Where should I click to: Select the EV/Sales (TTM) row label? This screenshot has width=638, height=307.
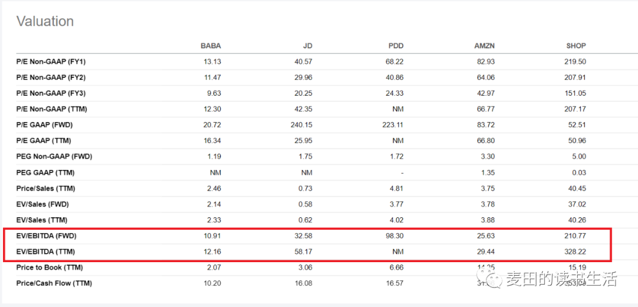click(x=42, y=220)
